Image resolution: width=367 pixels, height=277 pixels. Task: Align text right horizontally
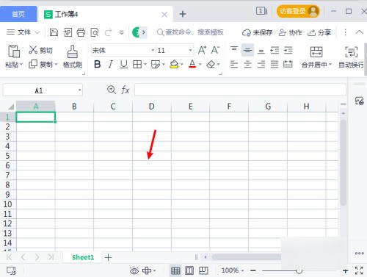coord(261,65)
